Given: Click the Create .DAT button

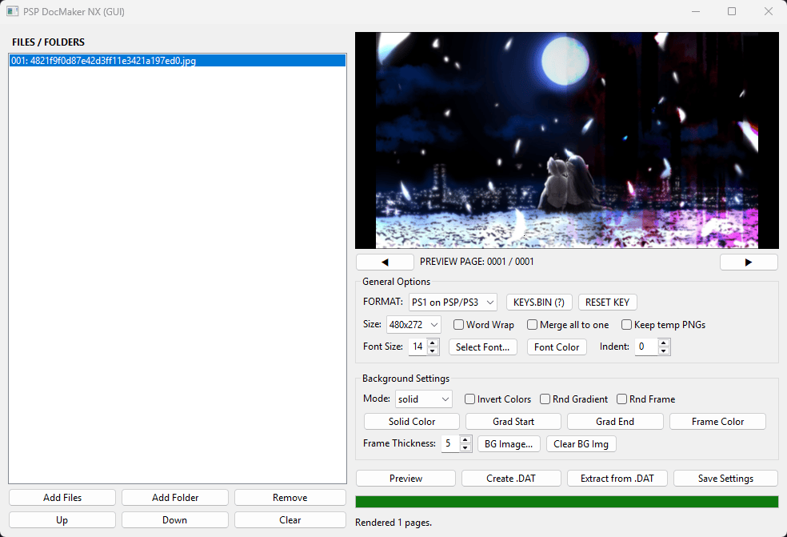Looking at the screenshot, I should (511, 479).
